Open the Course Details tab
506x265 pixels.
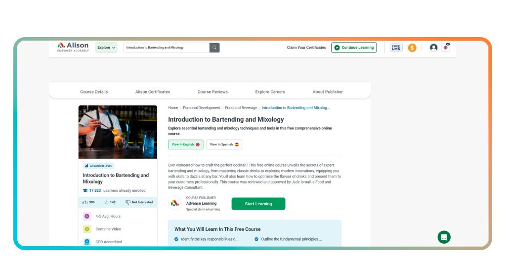[94, 91]
